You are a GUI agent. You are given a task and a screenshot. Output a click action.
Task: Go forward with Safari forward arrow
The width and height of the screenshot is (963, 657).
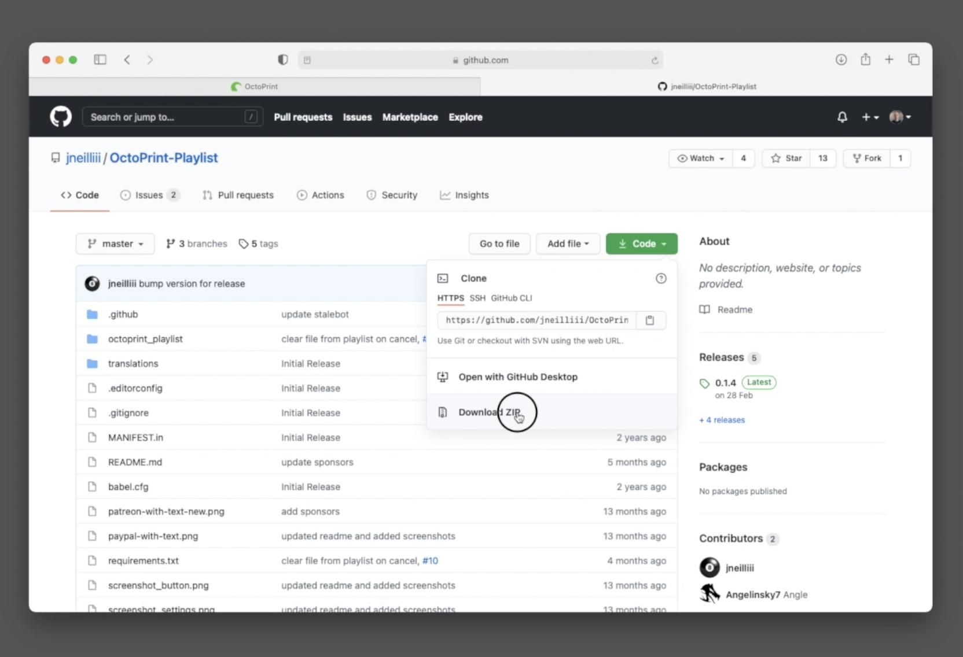pyautogui.click(x=150, y=60)
